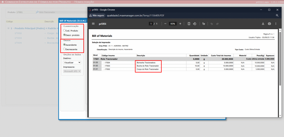
Task: Click the 'Não seguro' security warning badge
Action: (97, 16)
